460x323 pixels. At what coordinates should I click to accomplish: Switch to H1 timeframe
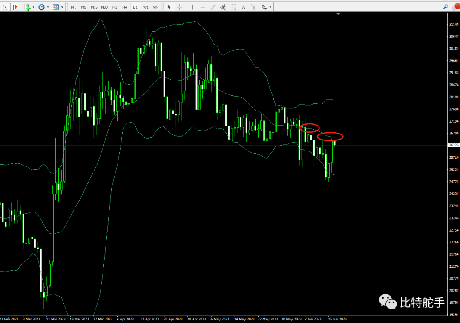(115, 7)
